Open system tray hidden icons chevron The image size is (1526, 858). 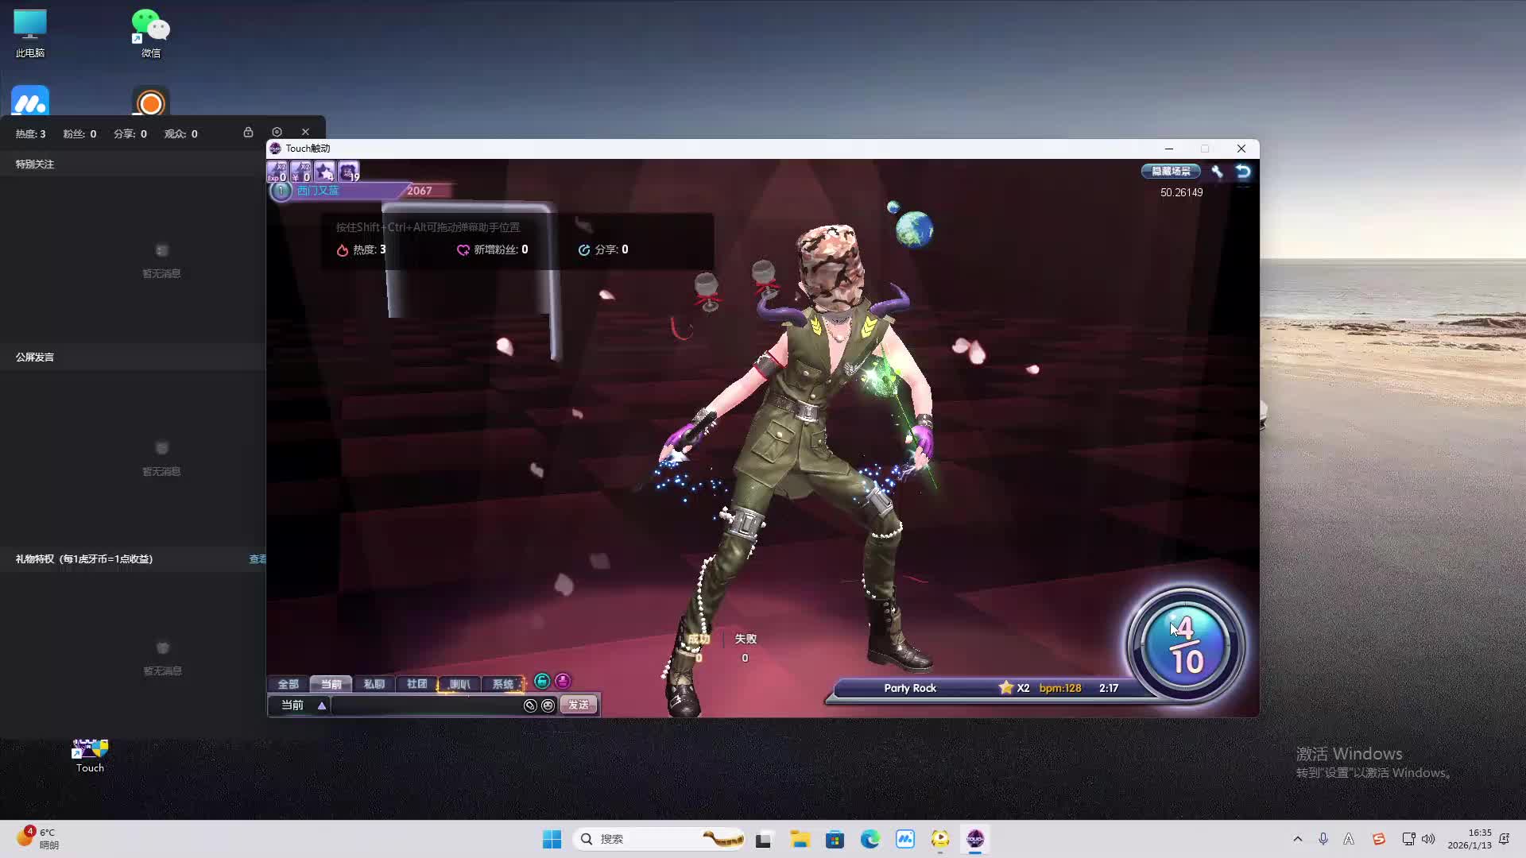point(1298,839)
